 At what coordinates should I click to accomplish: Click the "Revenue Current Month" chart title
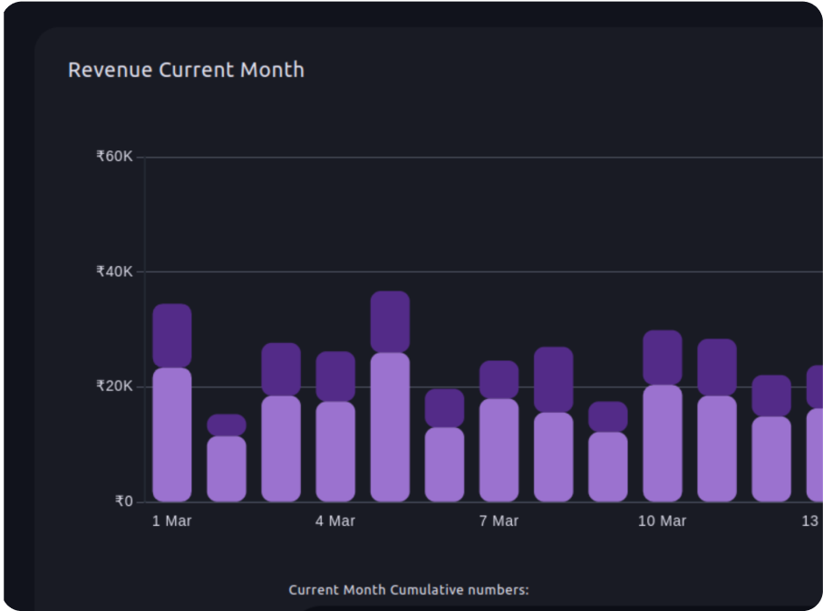pos(187,70)
